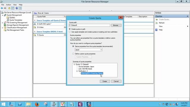Expand the File Screening Management node
190x107 pixels.
click(2, 23)
